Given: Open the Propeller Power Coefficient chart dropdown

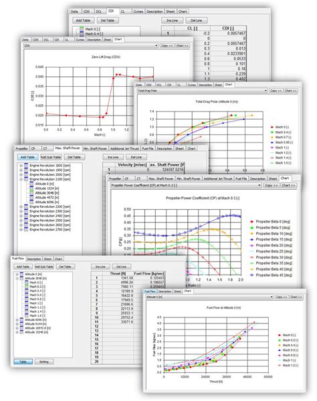Looking at the screenshot, I should click(x=259, y=185).
